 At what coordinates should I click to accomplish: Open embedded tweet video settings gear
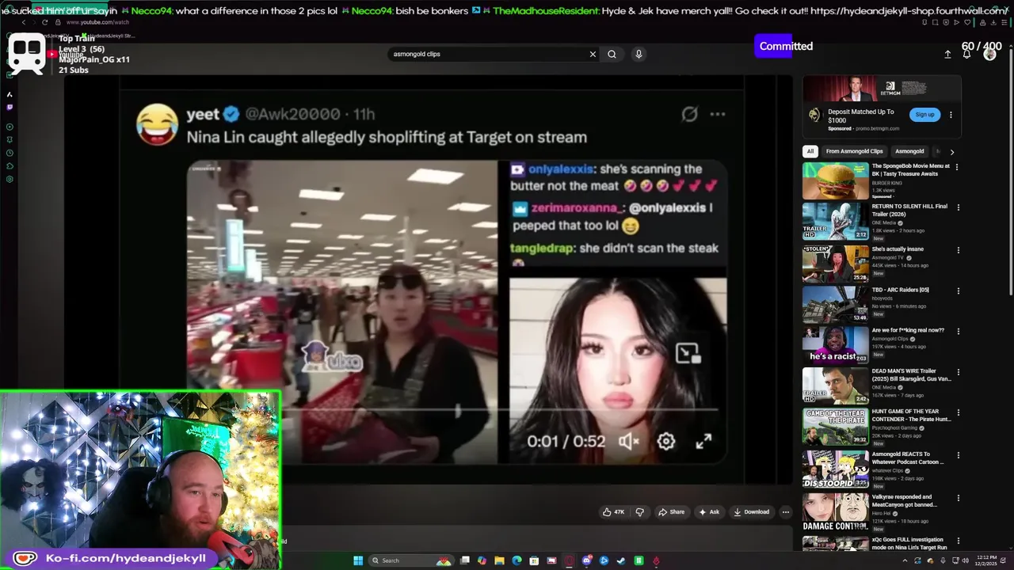click(x=666, y=442)
